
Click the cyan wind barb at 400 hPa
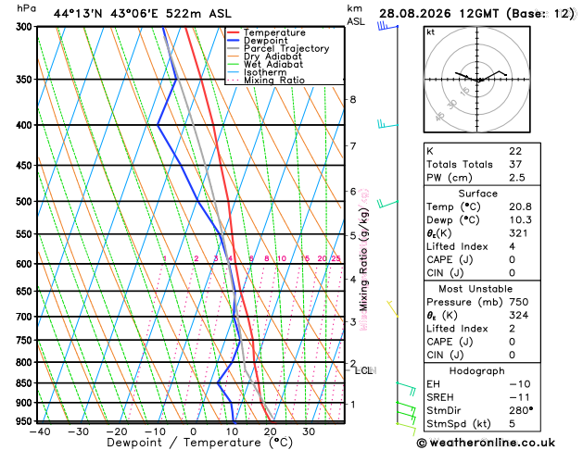tap(387, 124)
